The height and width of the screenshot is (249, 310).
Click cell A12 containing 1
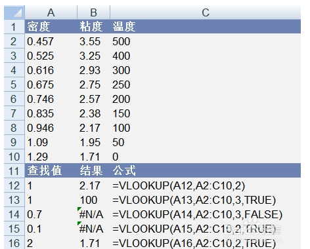click(x=51, y=185)
